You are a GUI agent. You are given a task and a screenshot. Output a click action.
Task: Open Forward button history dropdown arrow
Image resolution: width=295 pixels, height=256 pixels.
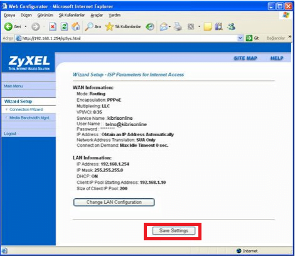point(44,26)
